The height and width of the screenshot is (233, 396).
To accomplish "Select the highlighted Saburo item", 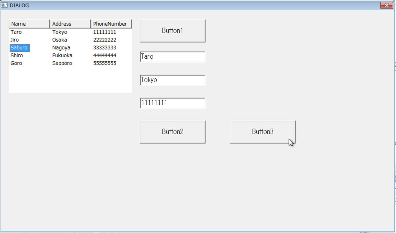I will 19,48.
